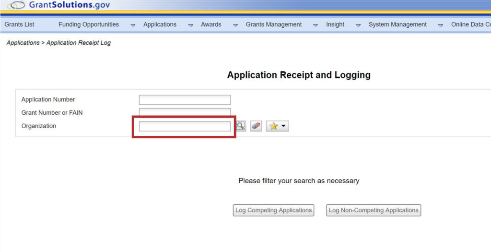The image size is (491, 252).
Task: Select the Online Data Collection menu item
Action: pos(470,24)
